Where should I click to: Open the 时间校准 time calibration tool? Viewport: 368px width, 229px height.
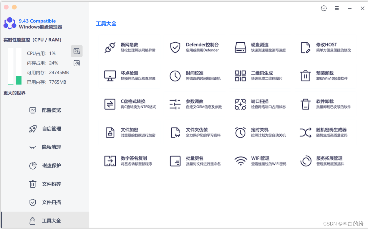tap(193, 75)
